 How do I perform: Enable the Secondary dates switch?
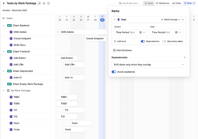(164, 41)
